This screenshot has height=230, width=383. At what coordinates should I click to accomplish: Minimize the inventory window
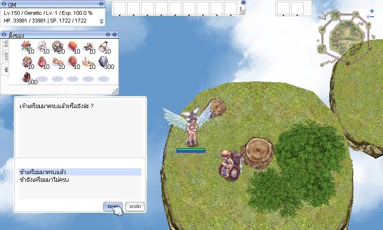(x=108, y=34)
